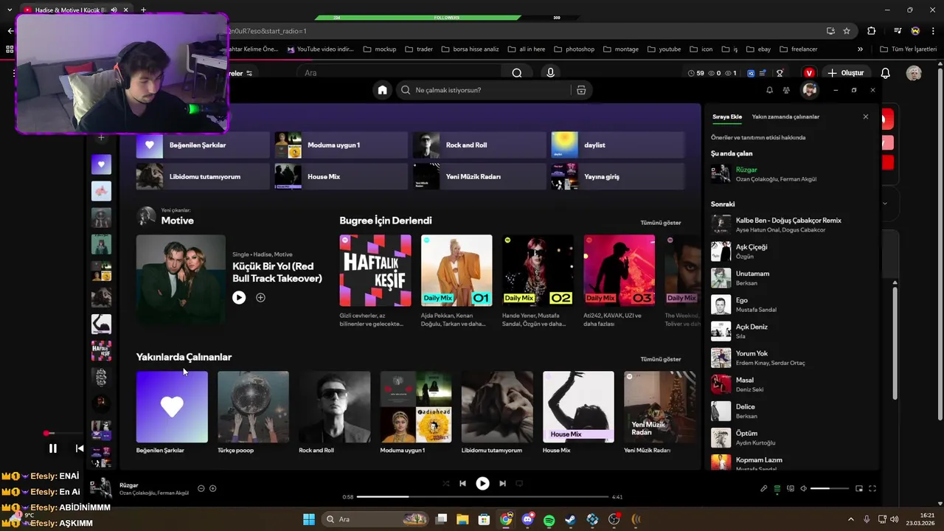
Task: Open YouTube notifications bell
Action: pyautogui.click(x=886, y=73)
